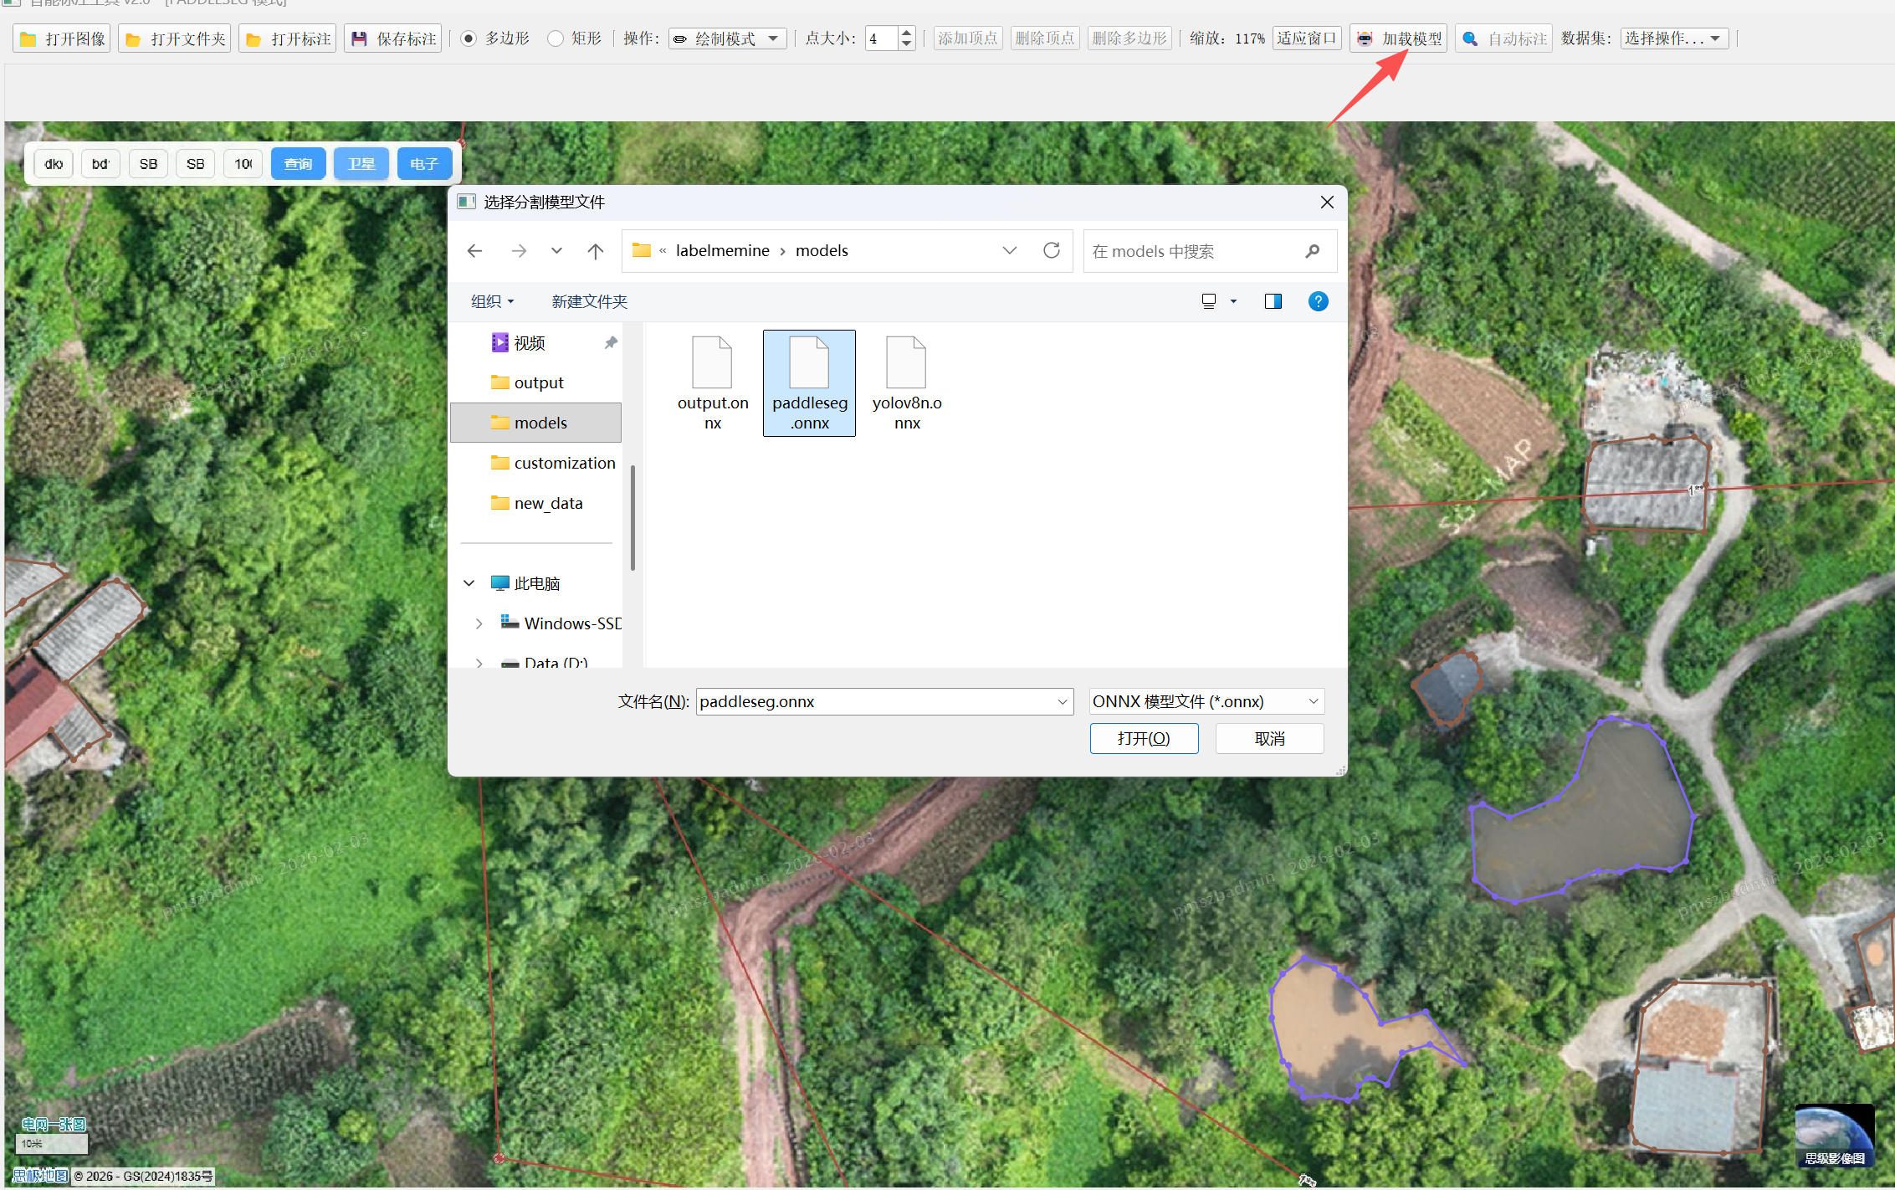Select the customization folder in sidebar
This screenshot has width=1895, height=1190.
(x=563, y=463)
